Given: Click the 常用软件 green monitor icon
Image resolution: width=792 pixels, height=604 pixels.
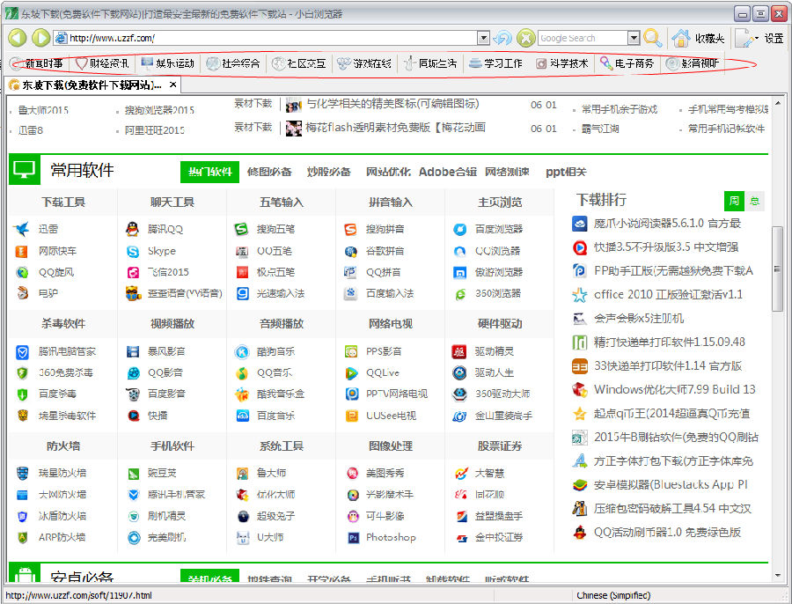Looking at the screenshot, I should 24,170.
